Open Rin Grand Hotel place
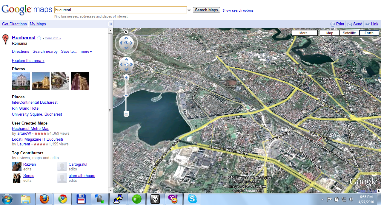381x205 pixels. point(26,108)
